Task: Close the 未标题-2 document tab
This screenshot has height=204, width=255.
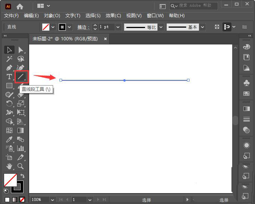Action: pyautogui.click(x=105, y=39)
